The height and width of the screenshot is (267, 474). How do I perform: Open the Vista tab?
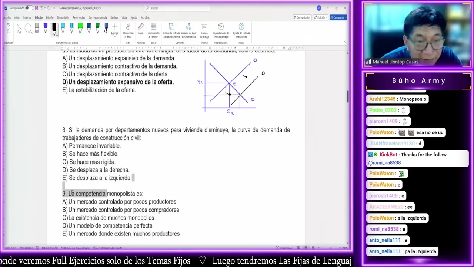click(124, 17)
